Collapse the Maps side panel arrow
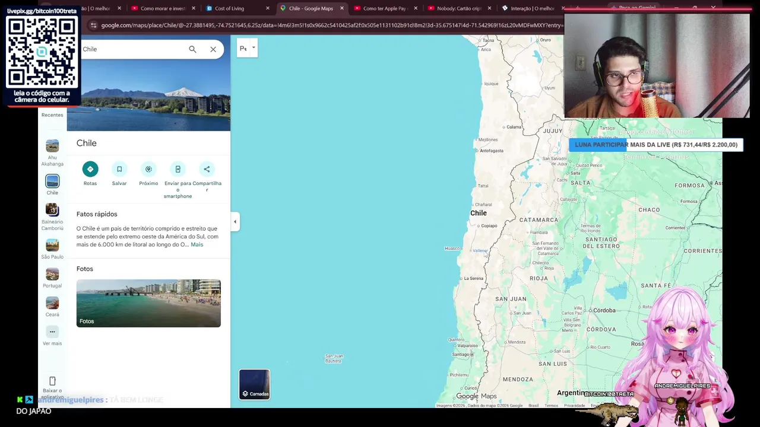The image size is (760, 427). [x=235, y=222]
